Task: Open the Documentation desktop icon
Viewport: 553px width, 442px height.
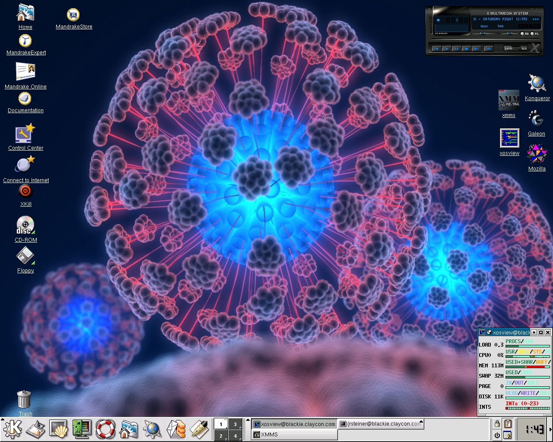Action: [25, 102]
